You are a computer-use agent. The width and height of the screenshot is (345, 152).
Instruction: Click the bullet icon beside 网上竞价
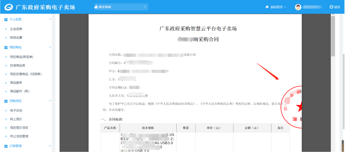click(x=6, y=119)
